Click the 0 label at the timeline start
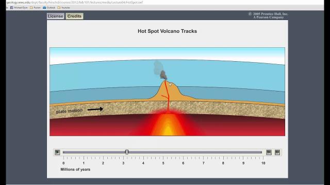This screenshot has height=185, width=330. click(63, 163)
